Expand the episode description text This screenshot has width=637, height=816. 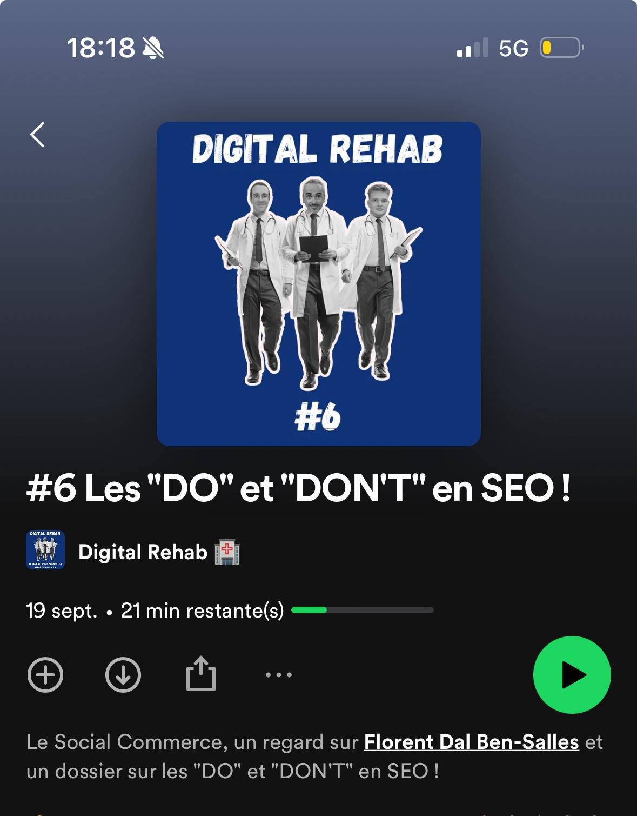314,757
